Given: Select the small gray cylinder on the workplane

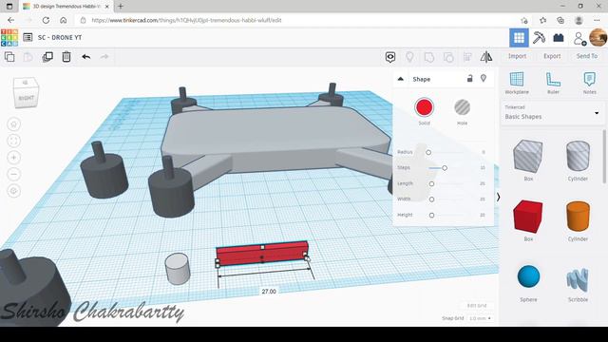Looking at the screenshot, I should 178,268.
